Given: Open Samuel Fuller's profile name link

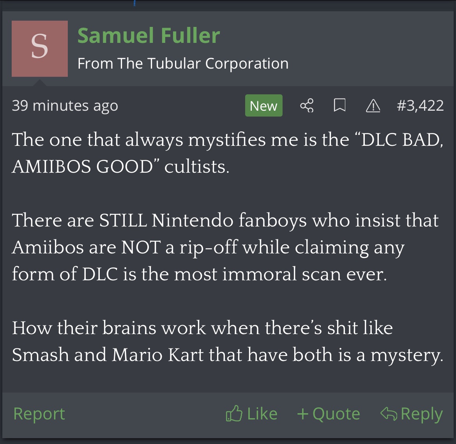Looking at the screenshot, I should [x=148, y=35].
